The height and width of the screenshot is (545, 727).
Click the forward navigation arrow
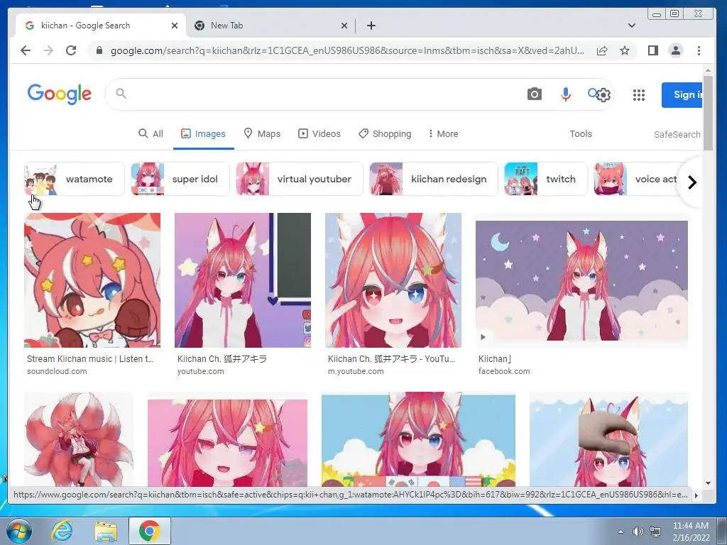48,50
